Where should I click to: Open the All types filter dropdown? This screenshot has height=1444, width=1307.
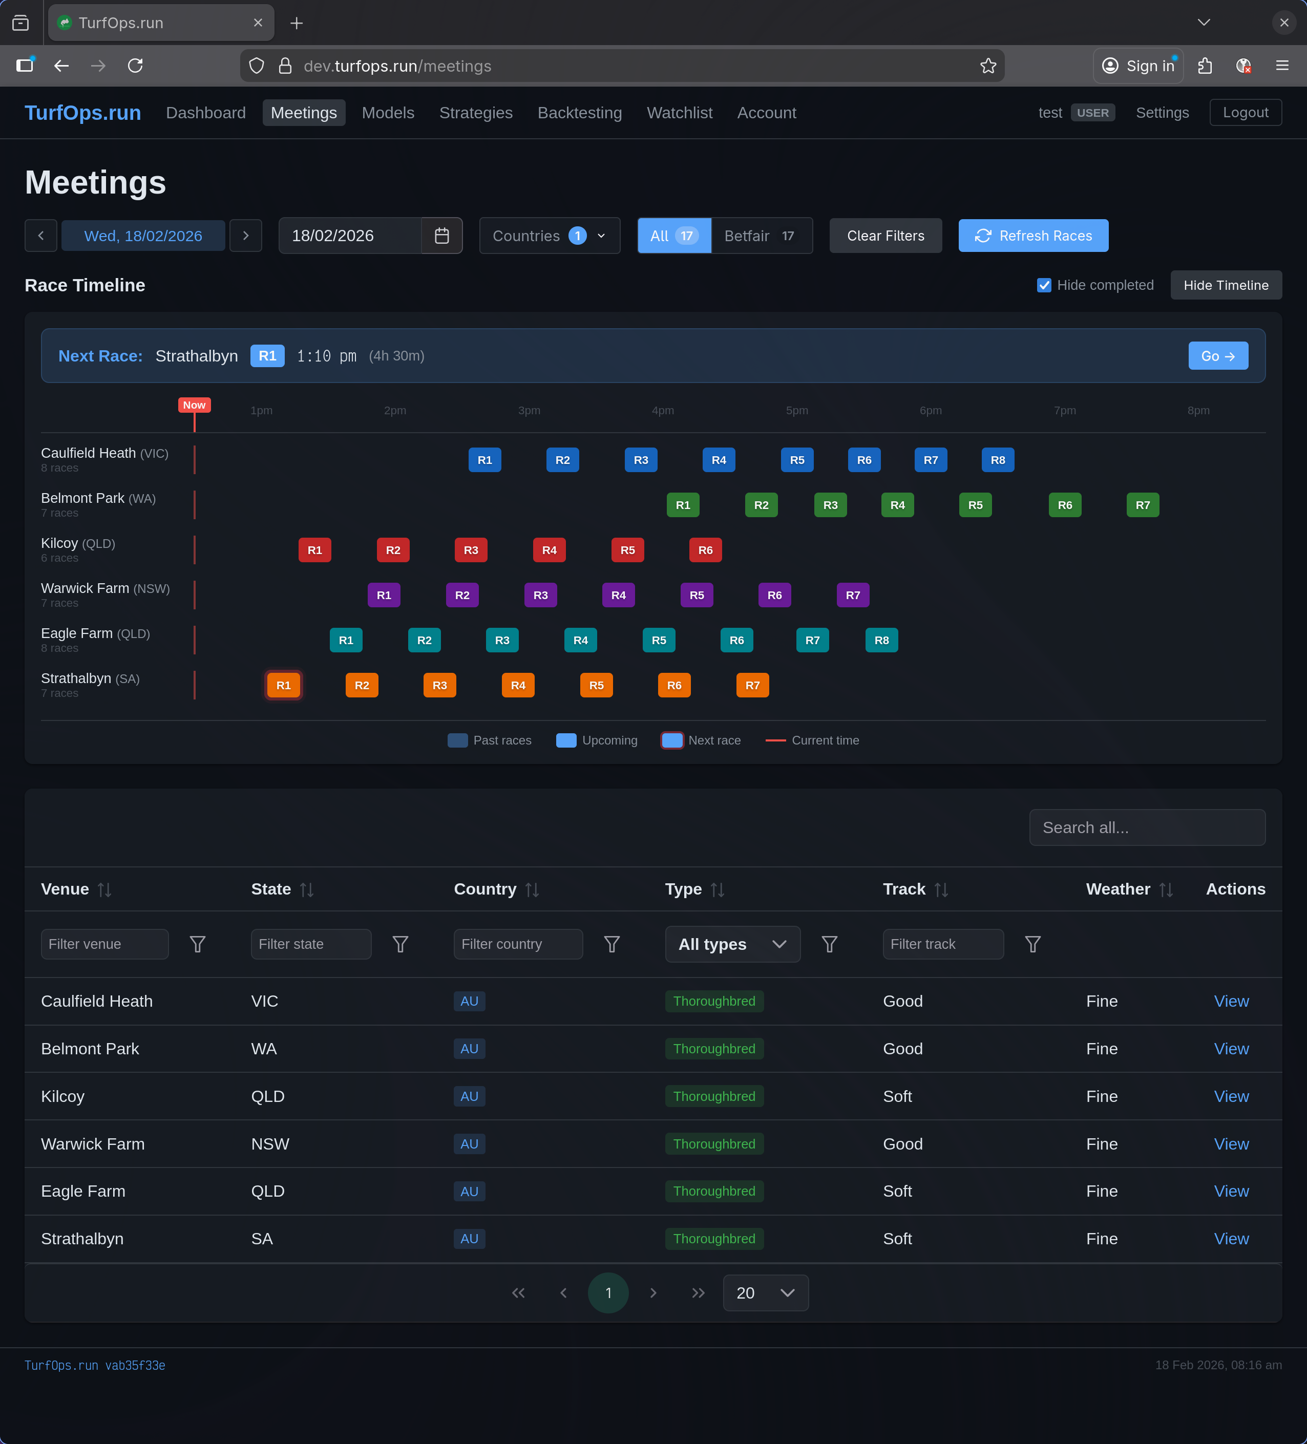click(732, 944)
